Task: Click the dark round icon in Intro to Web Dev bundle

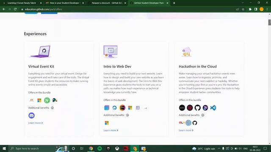Action: [x=122, y=108]
